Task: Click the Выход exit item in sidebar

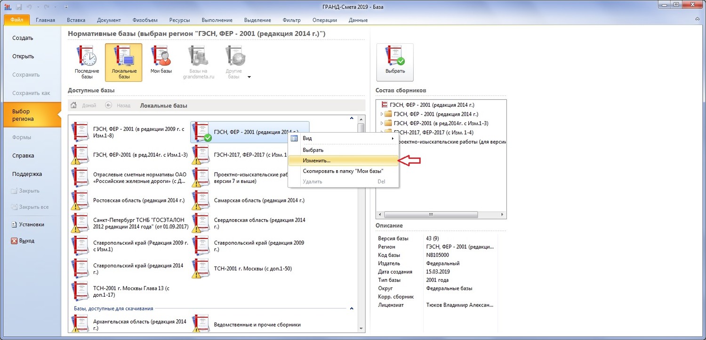Action: (23, 241)
